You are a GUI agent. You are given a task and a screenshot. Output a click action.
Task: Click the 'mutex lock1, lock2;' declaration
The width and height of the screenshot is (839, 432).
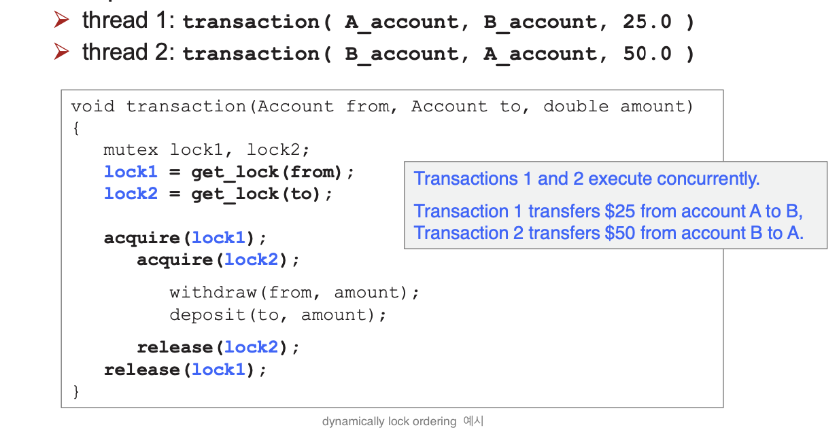pyautogui.click(x=207, y=149)
